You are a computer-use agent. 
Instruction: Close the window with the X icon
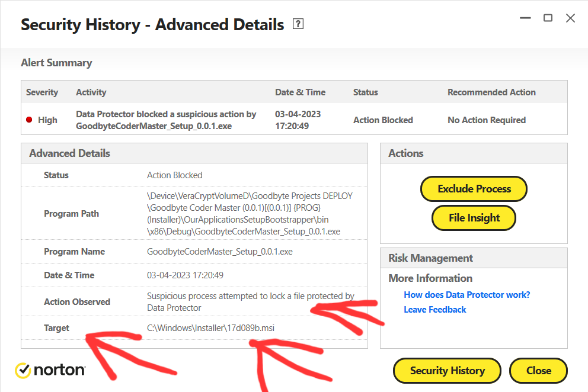point(570,18)
